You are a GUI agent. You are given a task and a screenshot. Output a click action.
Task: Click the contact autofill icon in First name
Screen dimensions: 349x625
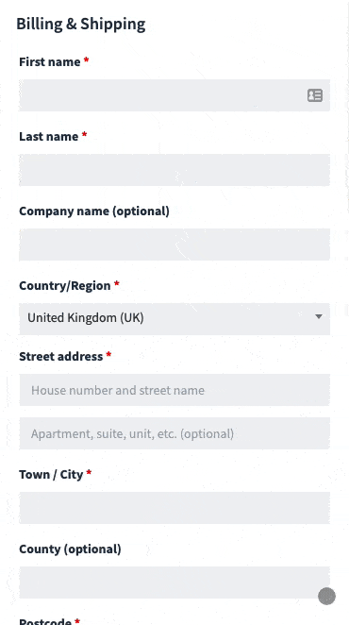(x=315, y=95)
